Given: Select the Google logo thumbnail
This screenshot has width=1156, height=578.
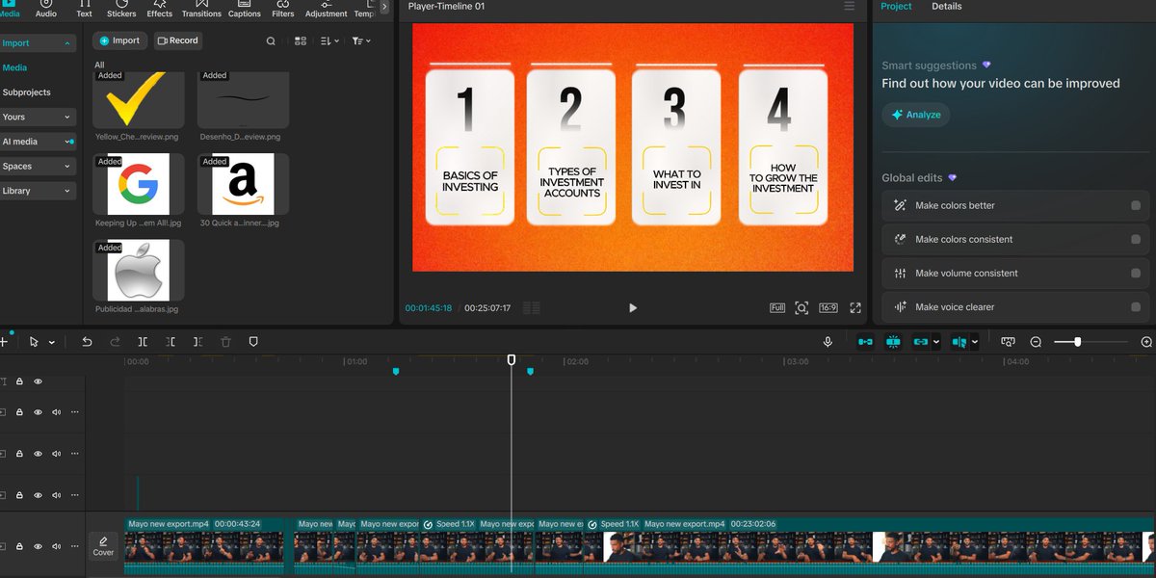Looking at the screenshot, I should point(139,183).
